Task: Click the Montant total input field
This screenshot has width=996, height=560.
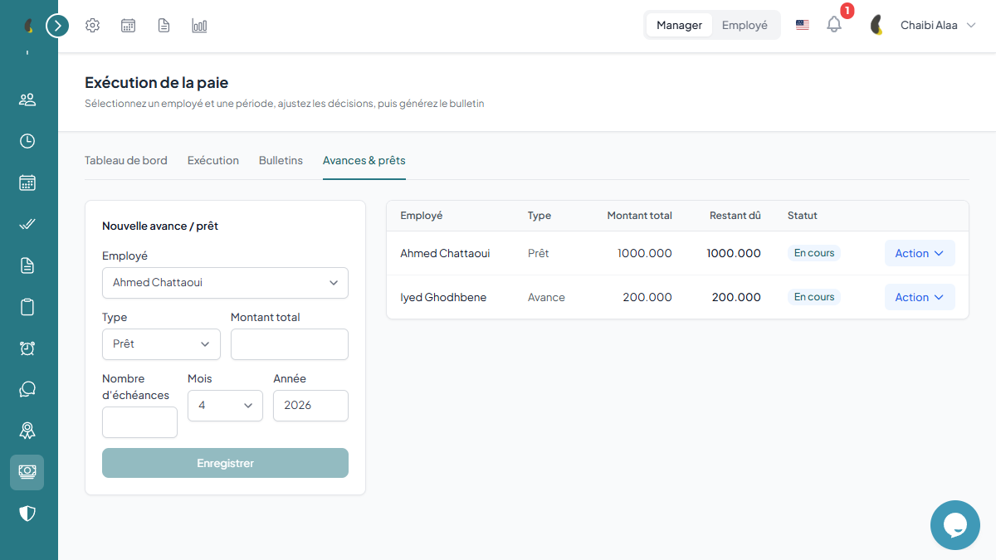Action: tap(290, 344)
